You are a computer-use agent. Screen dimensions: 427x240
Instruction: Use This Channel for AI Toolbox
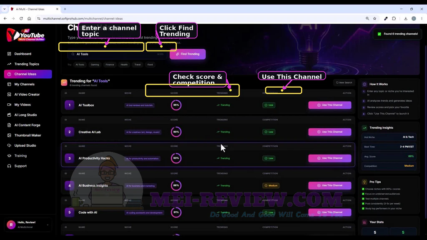point(330,105)
